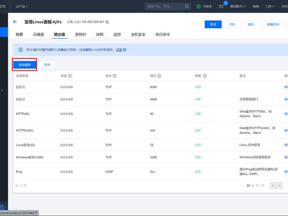Select the 宝塔界面端口 remark cell
The image size is (288, 216).
click(x=249, y=99)
